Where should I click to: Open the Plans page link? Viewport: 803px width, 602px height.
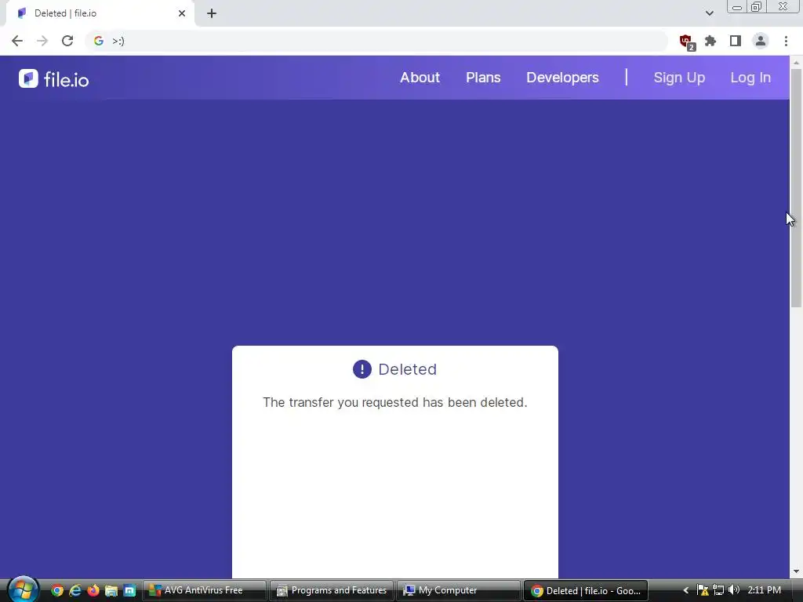click(483, 78)
